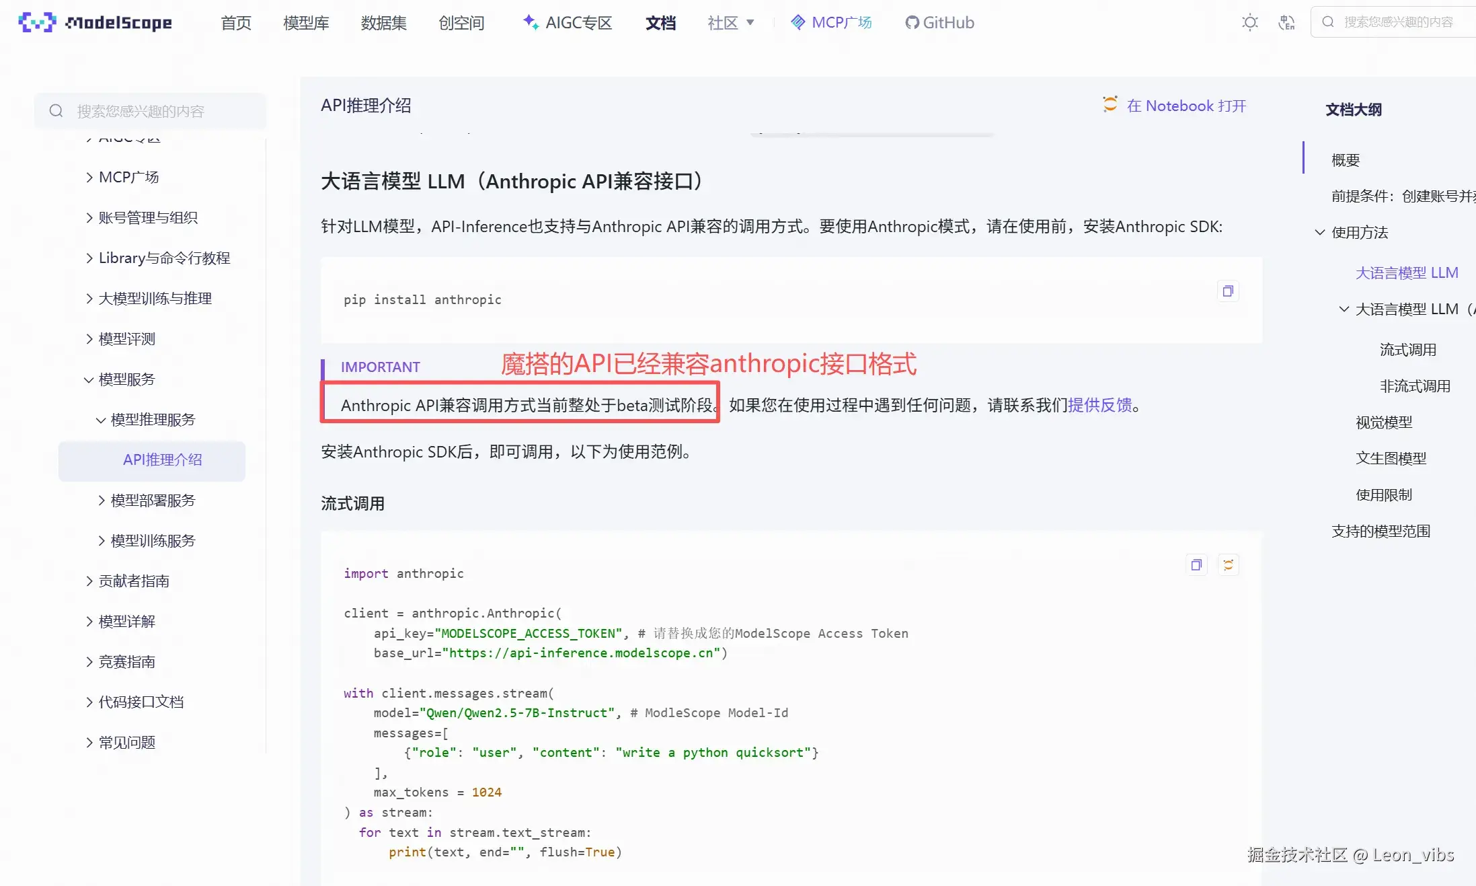The image size is (1476, 886).
Task: Open MCP广场 in the top navigation
Action: click(x=831, y=22)
